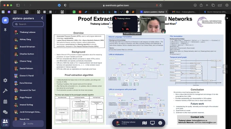Click the participant Search field
Screen dimensions: 231x129
click(x=28, y=24)
